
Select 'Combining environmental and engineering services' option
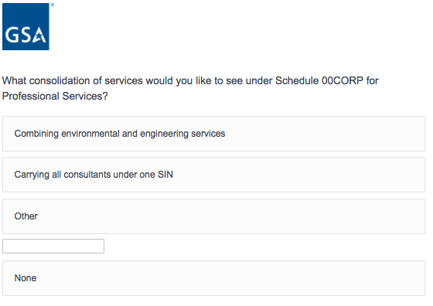pos(213,134)
